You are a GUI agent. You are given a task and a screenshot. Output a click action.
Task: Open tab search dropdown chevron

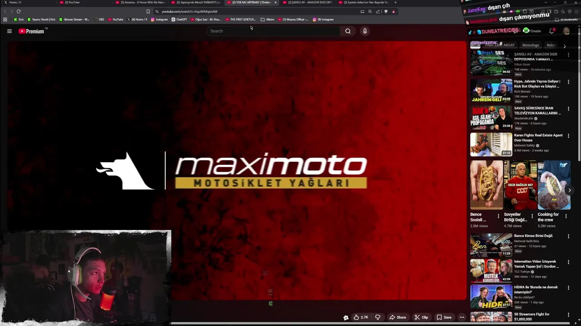pos(546,2)
